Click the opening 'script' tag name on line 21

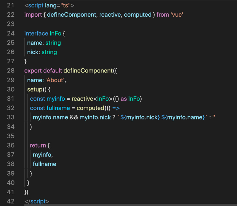click(x=36, y=6)
